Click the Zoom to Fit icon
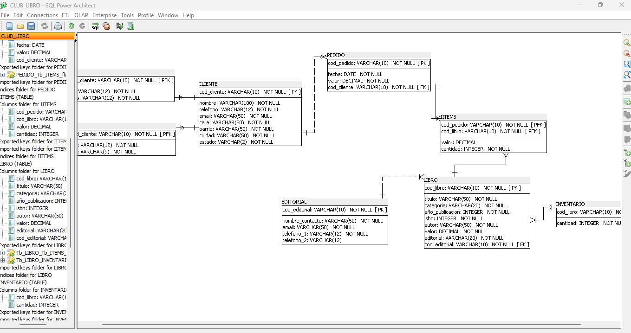Screen dimensions: 631x333 click(627, 75)
